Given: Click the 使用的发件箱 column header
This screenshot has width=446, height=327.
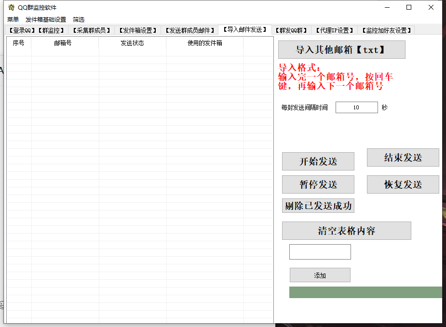Looking at the screenshot, I should 205,43.
